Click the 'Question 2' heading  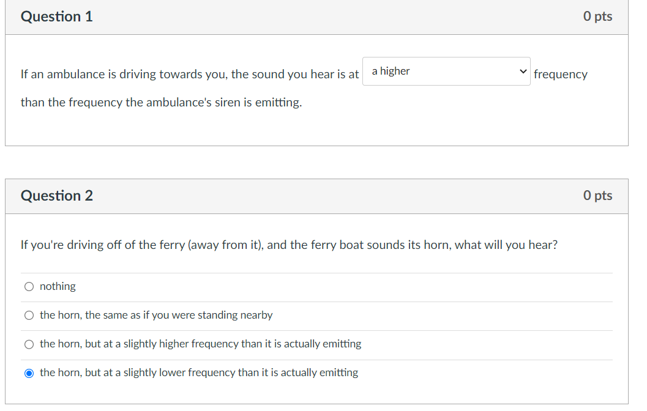click(x=56, y=196)
